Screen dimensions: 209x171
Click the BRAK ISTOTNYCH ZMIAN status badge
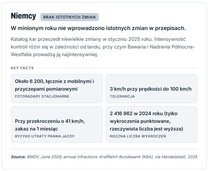(x=70, y=17)
